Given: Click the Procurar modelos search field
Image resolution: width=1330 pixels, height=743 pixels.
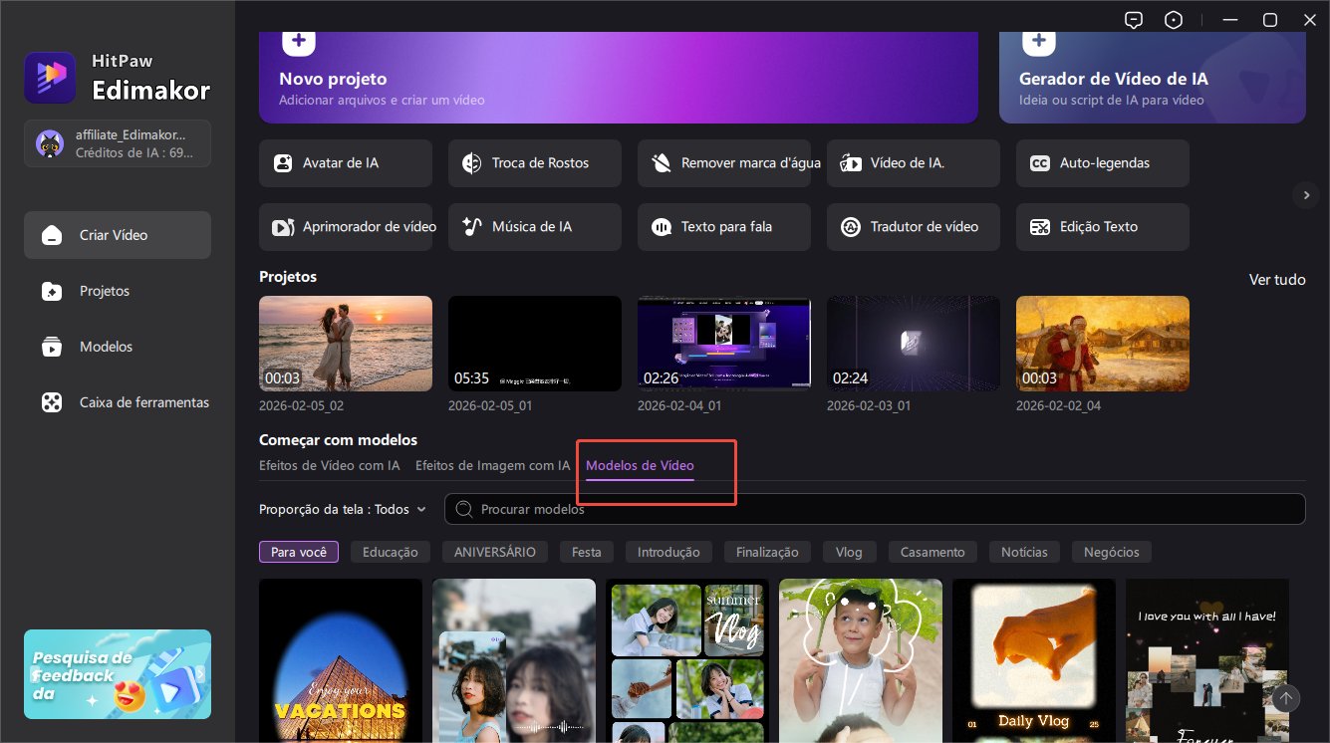Looking at the screenshot, I should point(877,509).
